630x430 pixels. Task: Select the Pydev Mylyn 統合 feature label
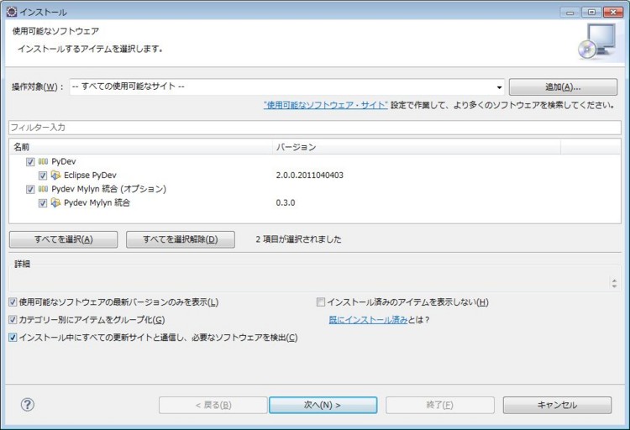click(97, 202)
